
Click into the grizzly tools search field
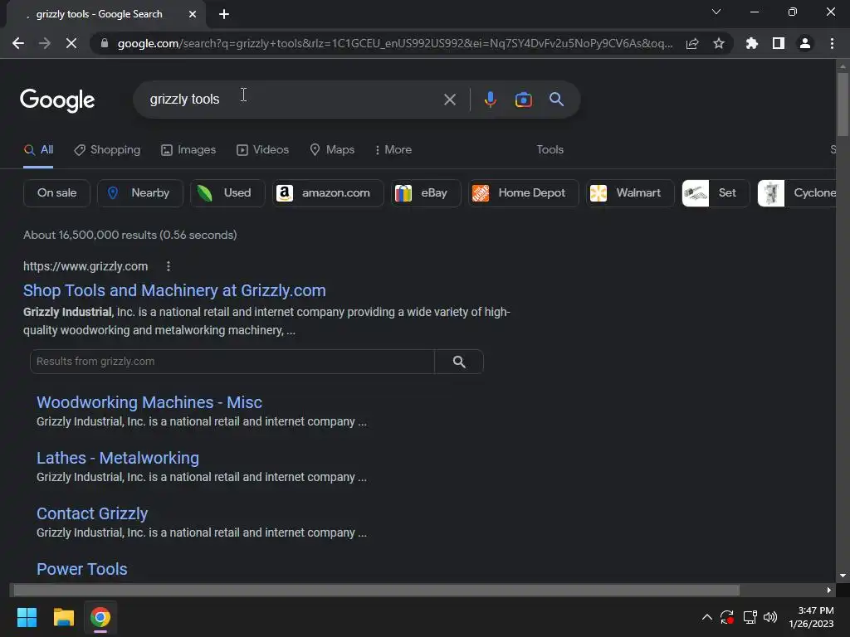[x=293, y=100]
